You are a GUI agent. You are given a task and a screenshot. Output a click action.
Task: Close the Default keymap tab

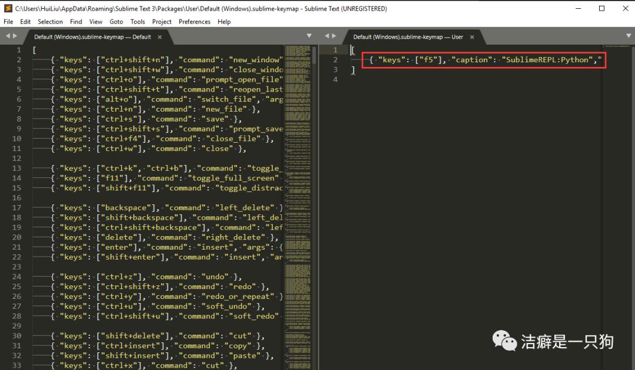pos(159,37)
